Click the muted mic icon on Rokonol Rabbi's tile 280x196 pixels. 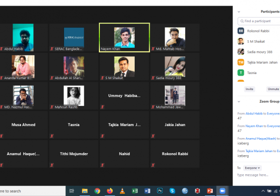tap(153, 165)
